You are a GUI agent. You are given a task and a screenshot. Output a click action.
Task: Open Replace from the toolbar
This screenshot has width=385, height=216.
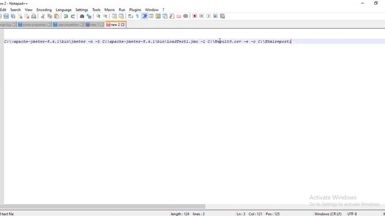click(89, 16)
